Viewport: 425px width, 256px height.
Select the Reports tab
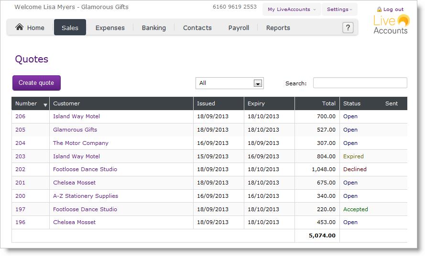click(x=278, y=28)
